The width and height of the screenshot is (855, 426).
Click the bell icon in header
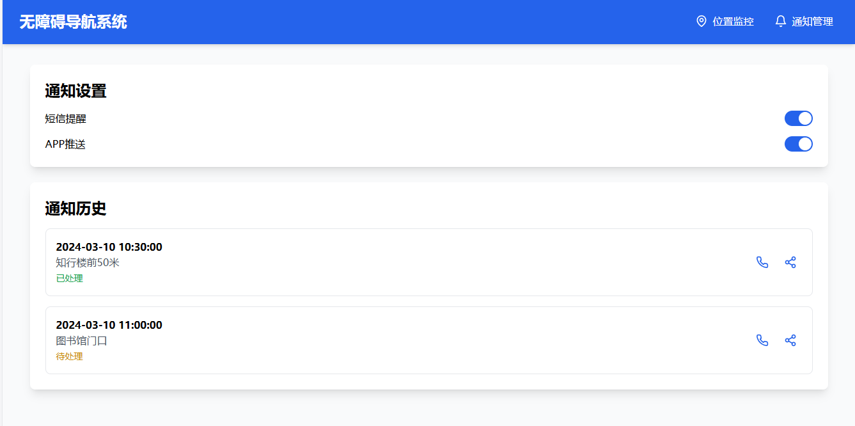coord(780,21)
